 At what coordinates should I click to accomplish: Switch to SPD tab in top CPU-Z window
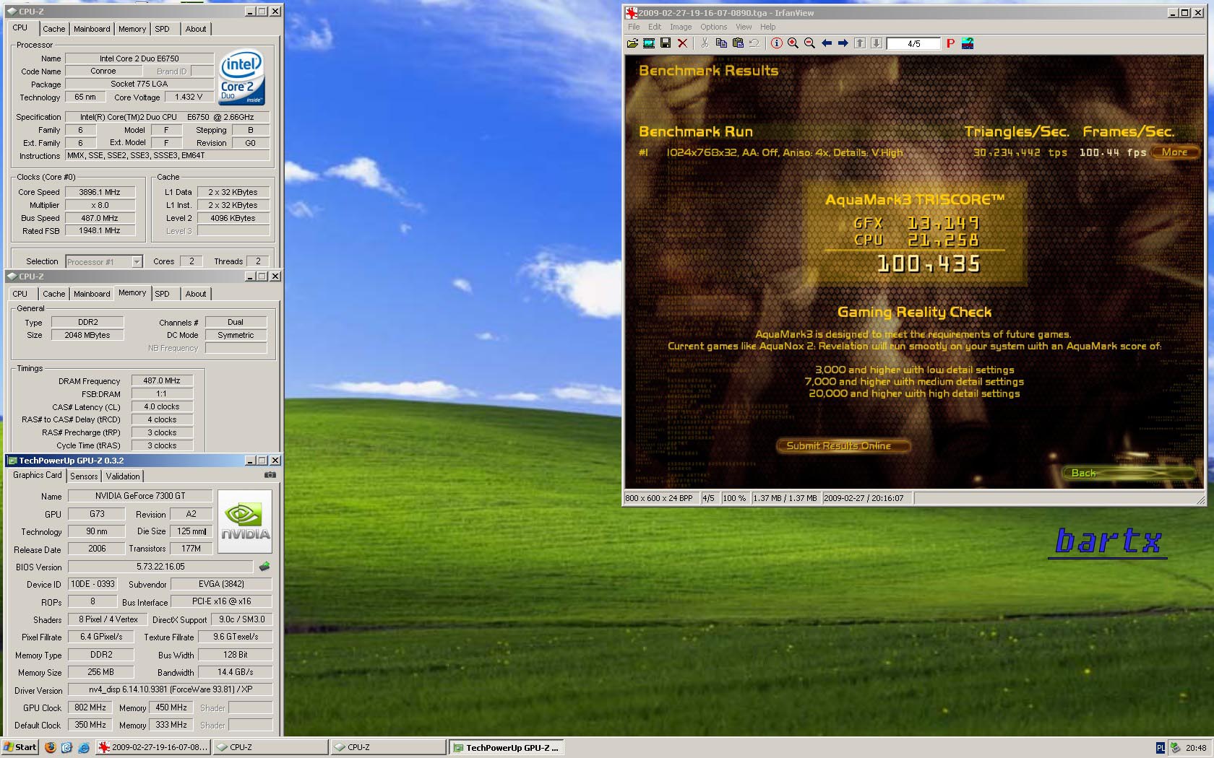pos(163,29)
